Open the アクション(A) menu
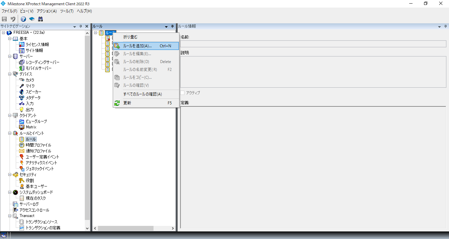 pyautogui.click(x=47, y=11)
